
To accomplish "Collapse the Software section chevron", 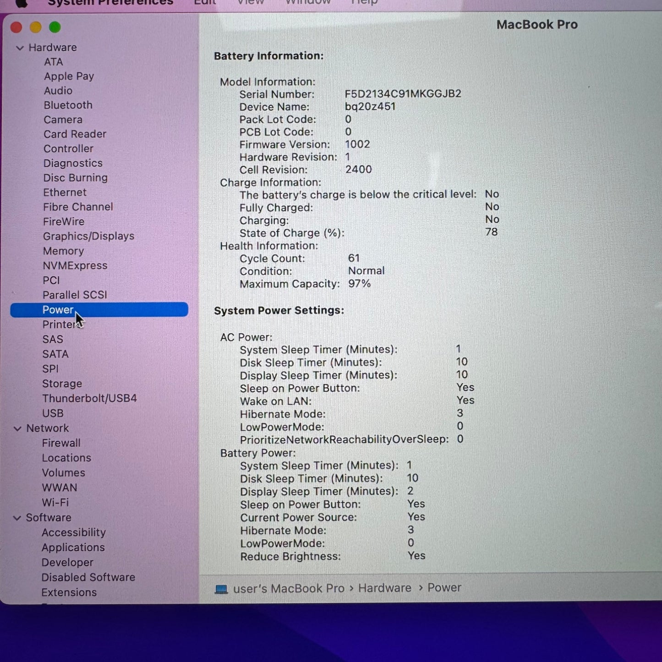I will point(17,518).
